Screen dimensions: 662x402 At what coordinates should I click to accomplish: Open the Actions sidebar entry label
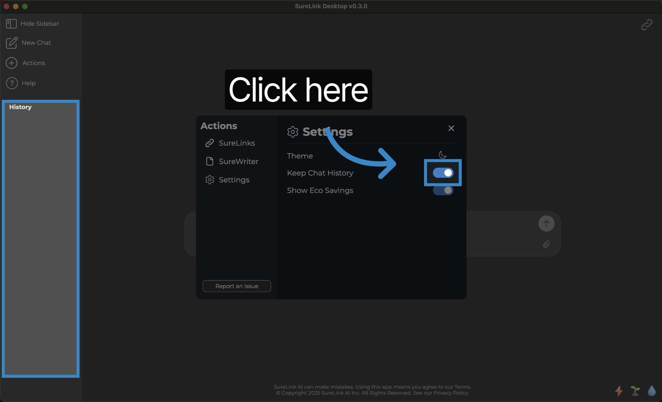click(x=34, y=63)
